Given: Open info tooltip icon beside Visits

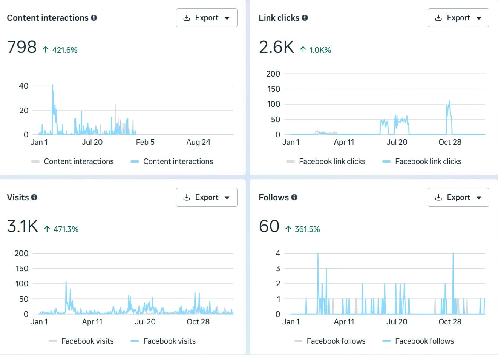Looking at the screenshot, I should [x=34, y=197].
